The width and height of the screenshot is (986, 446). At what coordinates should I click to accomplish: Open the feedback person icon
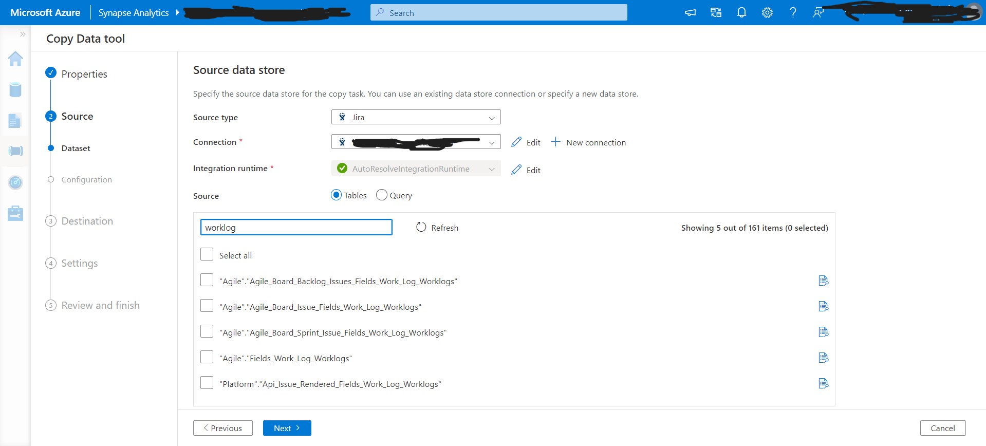click(x=818, y=13)
